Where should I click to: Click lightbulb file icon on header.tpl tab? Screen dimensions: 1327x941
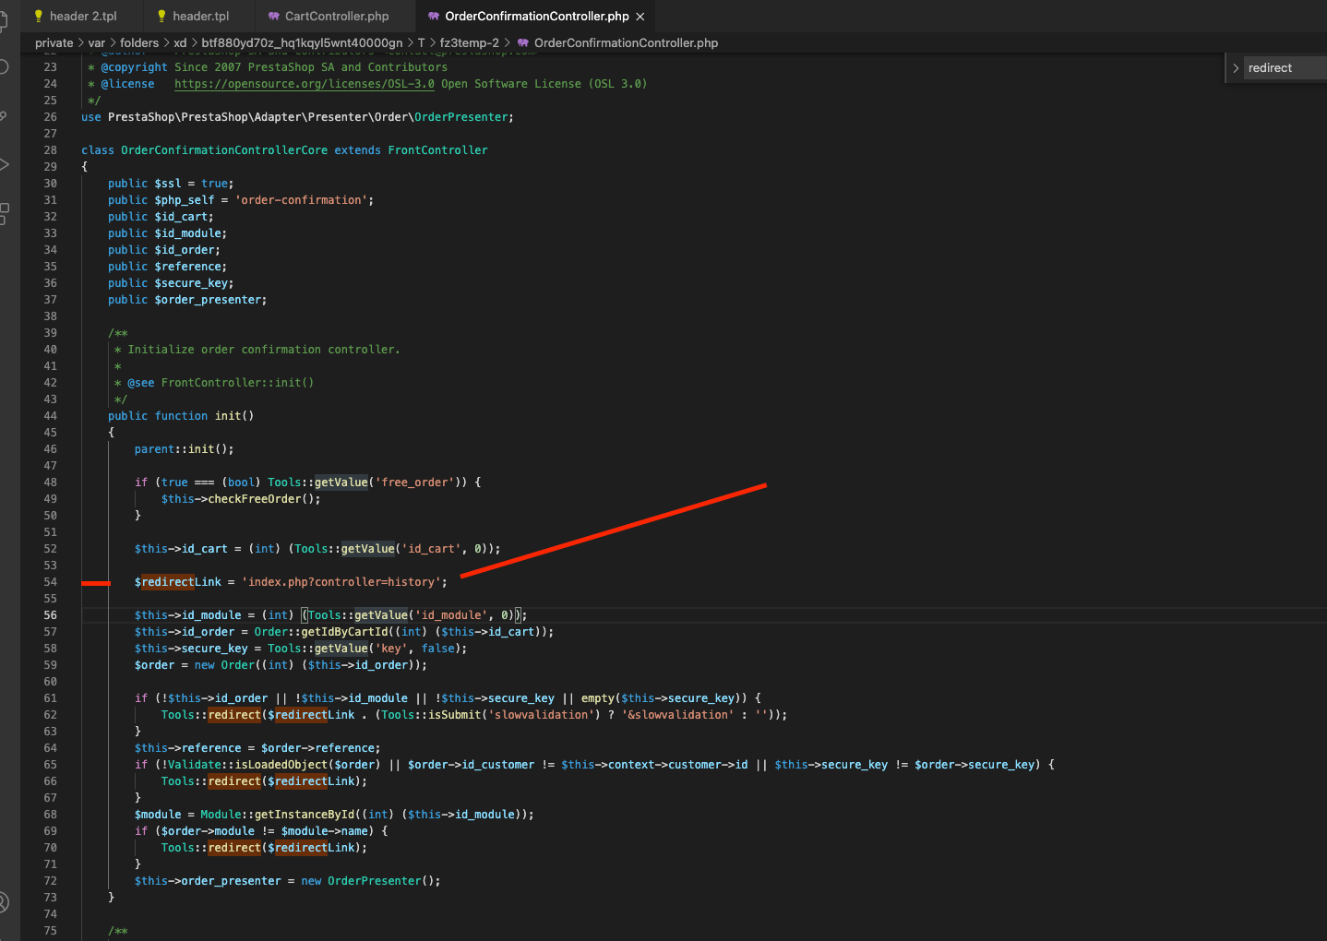161,16
